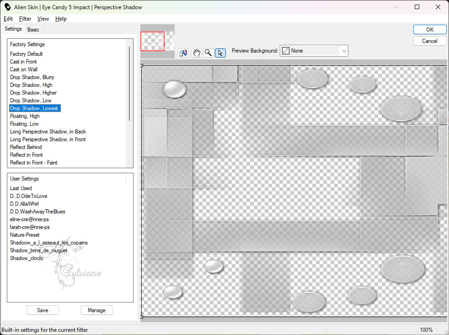The width and height of the screenshot is (449, 335).
Task: Open the Filter menu
Action: pos(25,19)
